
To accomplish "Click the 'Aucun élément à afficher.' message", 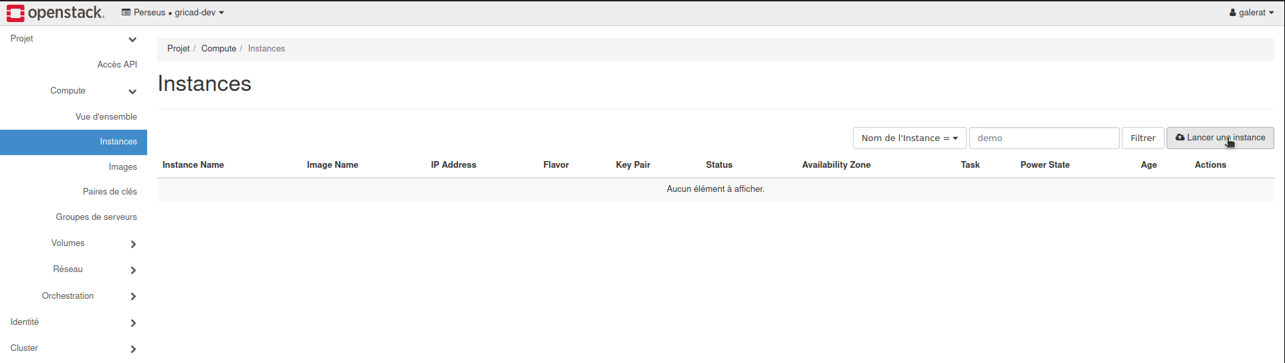I will [x=715, y=189].
